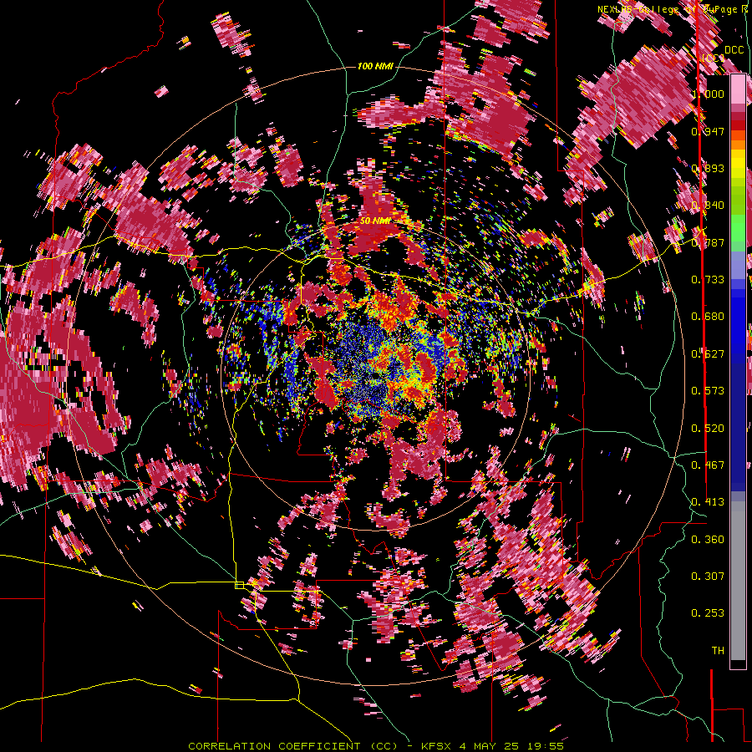Screen dimensions: 752x752
Task: Click the small yellow square map marker
Action: point(239,585)
